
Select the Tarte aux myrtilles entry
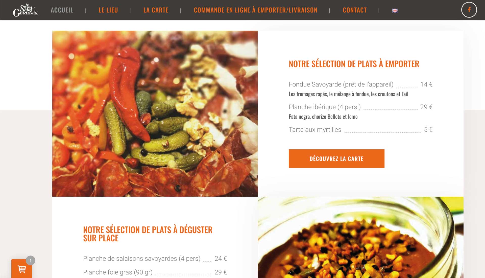pyautogui.click(x=360, y=130)
